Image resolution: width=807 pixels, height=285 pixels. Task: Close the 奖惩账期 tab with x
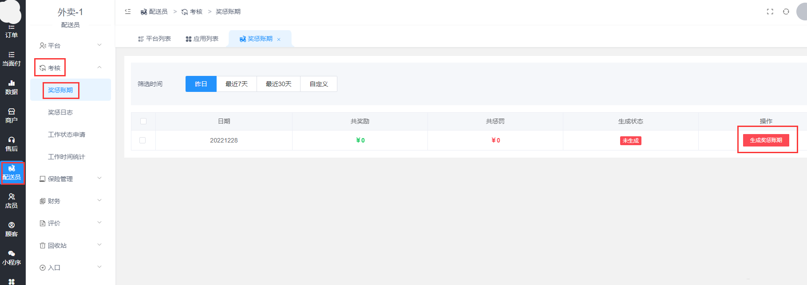[x=279, y=40]
